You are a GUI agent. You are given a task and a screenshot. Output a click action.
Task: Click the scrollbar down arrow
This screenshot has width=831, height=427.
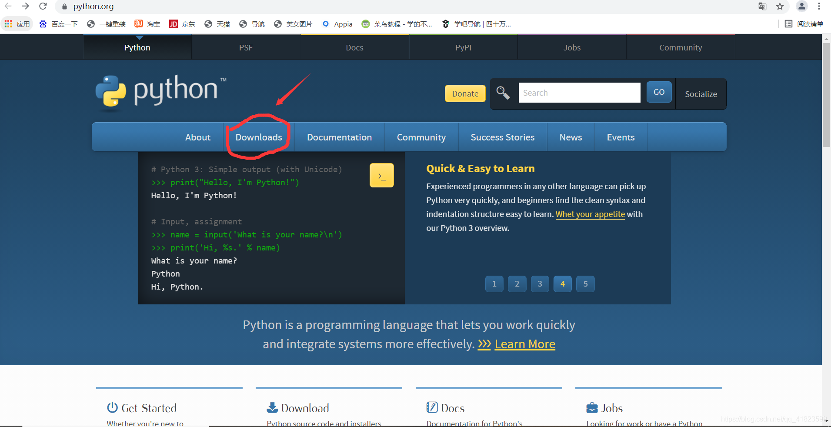[x=826, y=421]
